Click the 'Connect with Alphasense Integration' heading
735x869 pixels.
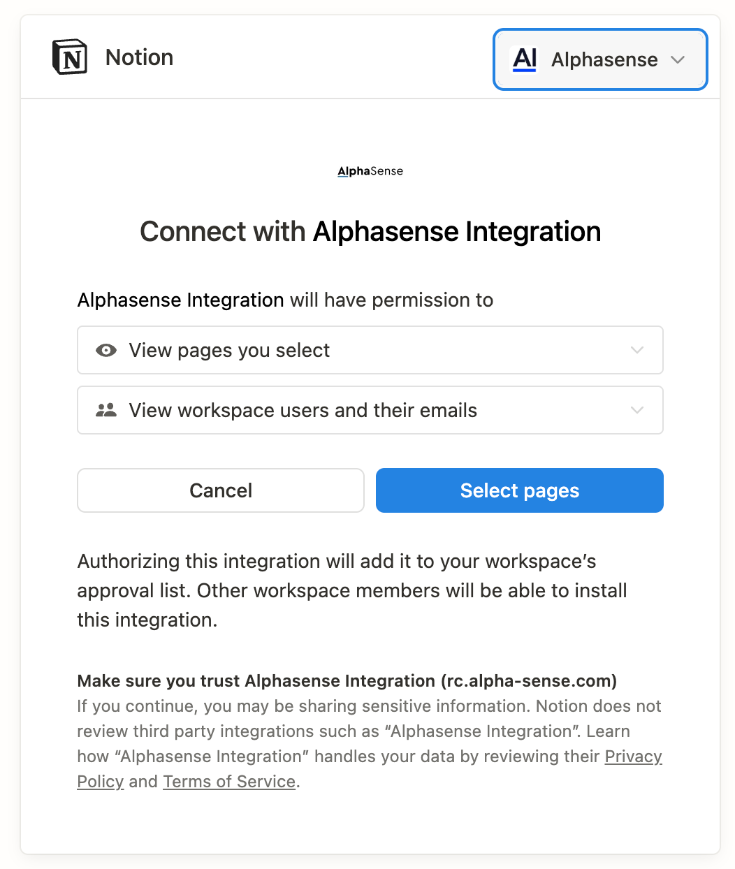[370, 232]
